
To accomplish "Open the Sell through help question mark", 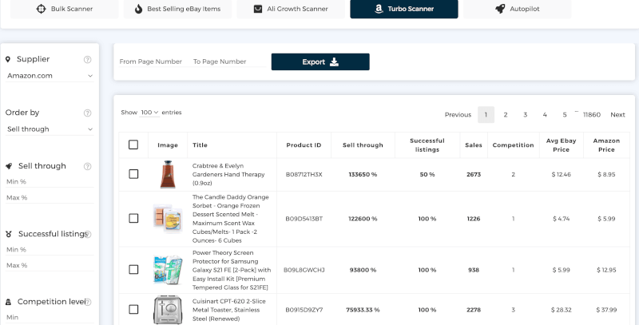I will click(x=87, y=166).
